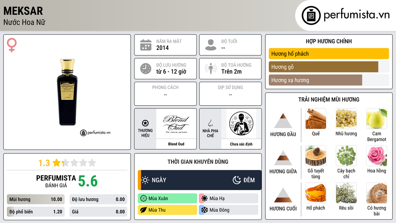This screenshot has width=396, height=223.
Task: Click the leaf icon for Mùa Thu
Action: click(x=143, y=210)
